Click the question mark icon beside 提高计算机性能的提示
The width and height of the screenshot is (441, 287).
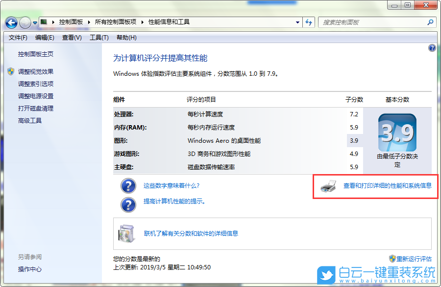click(128, 205)
